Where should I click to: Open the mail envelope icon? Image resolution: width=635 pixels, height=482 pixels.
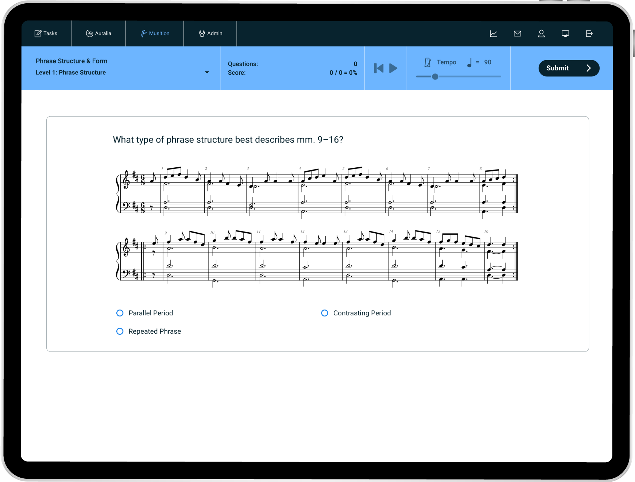pos(517,34)
